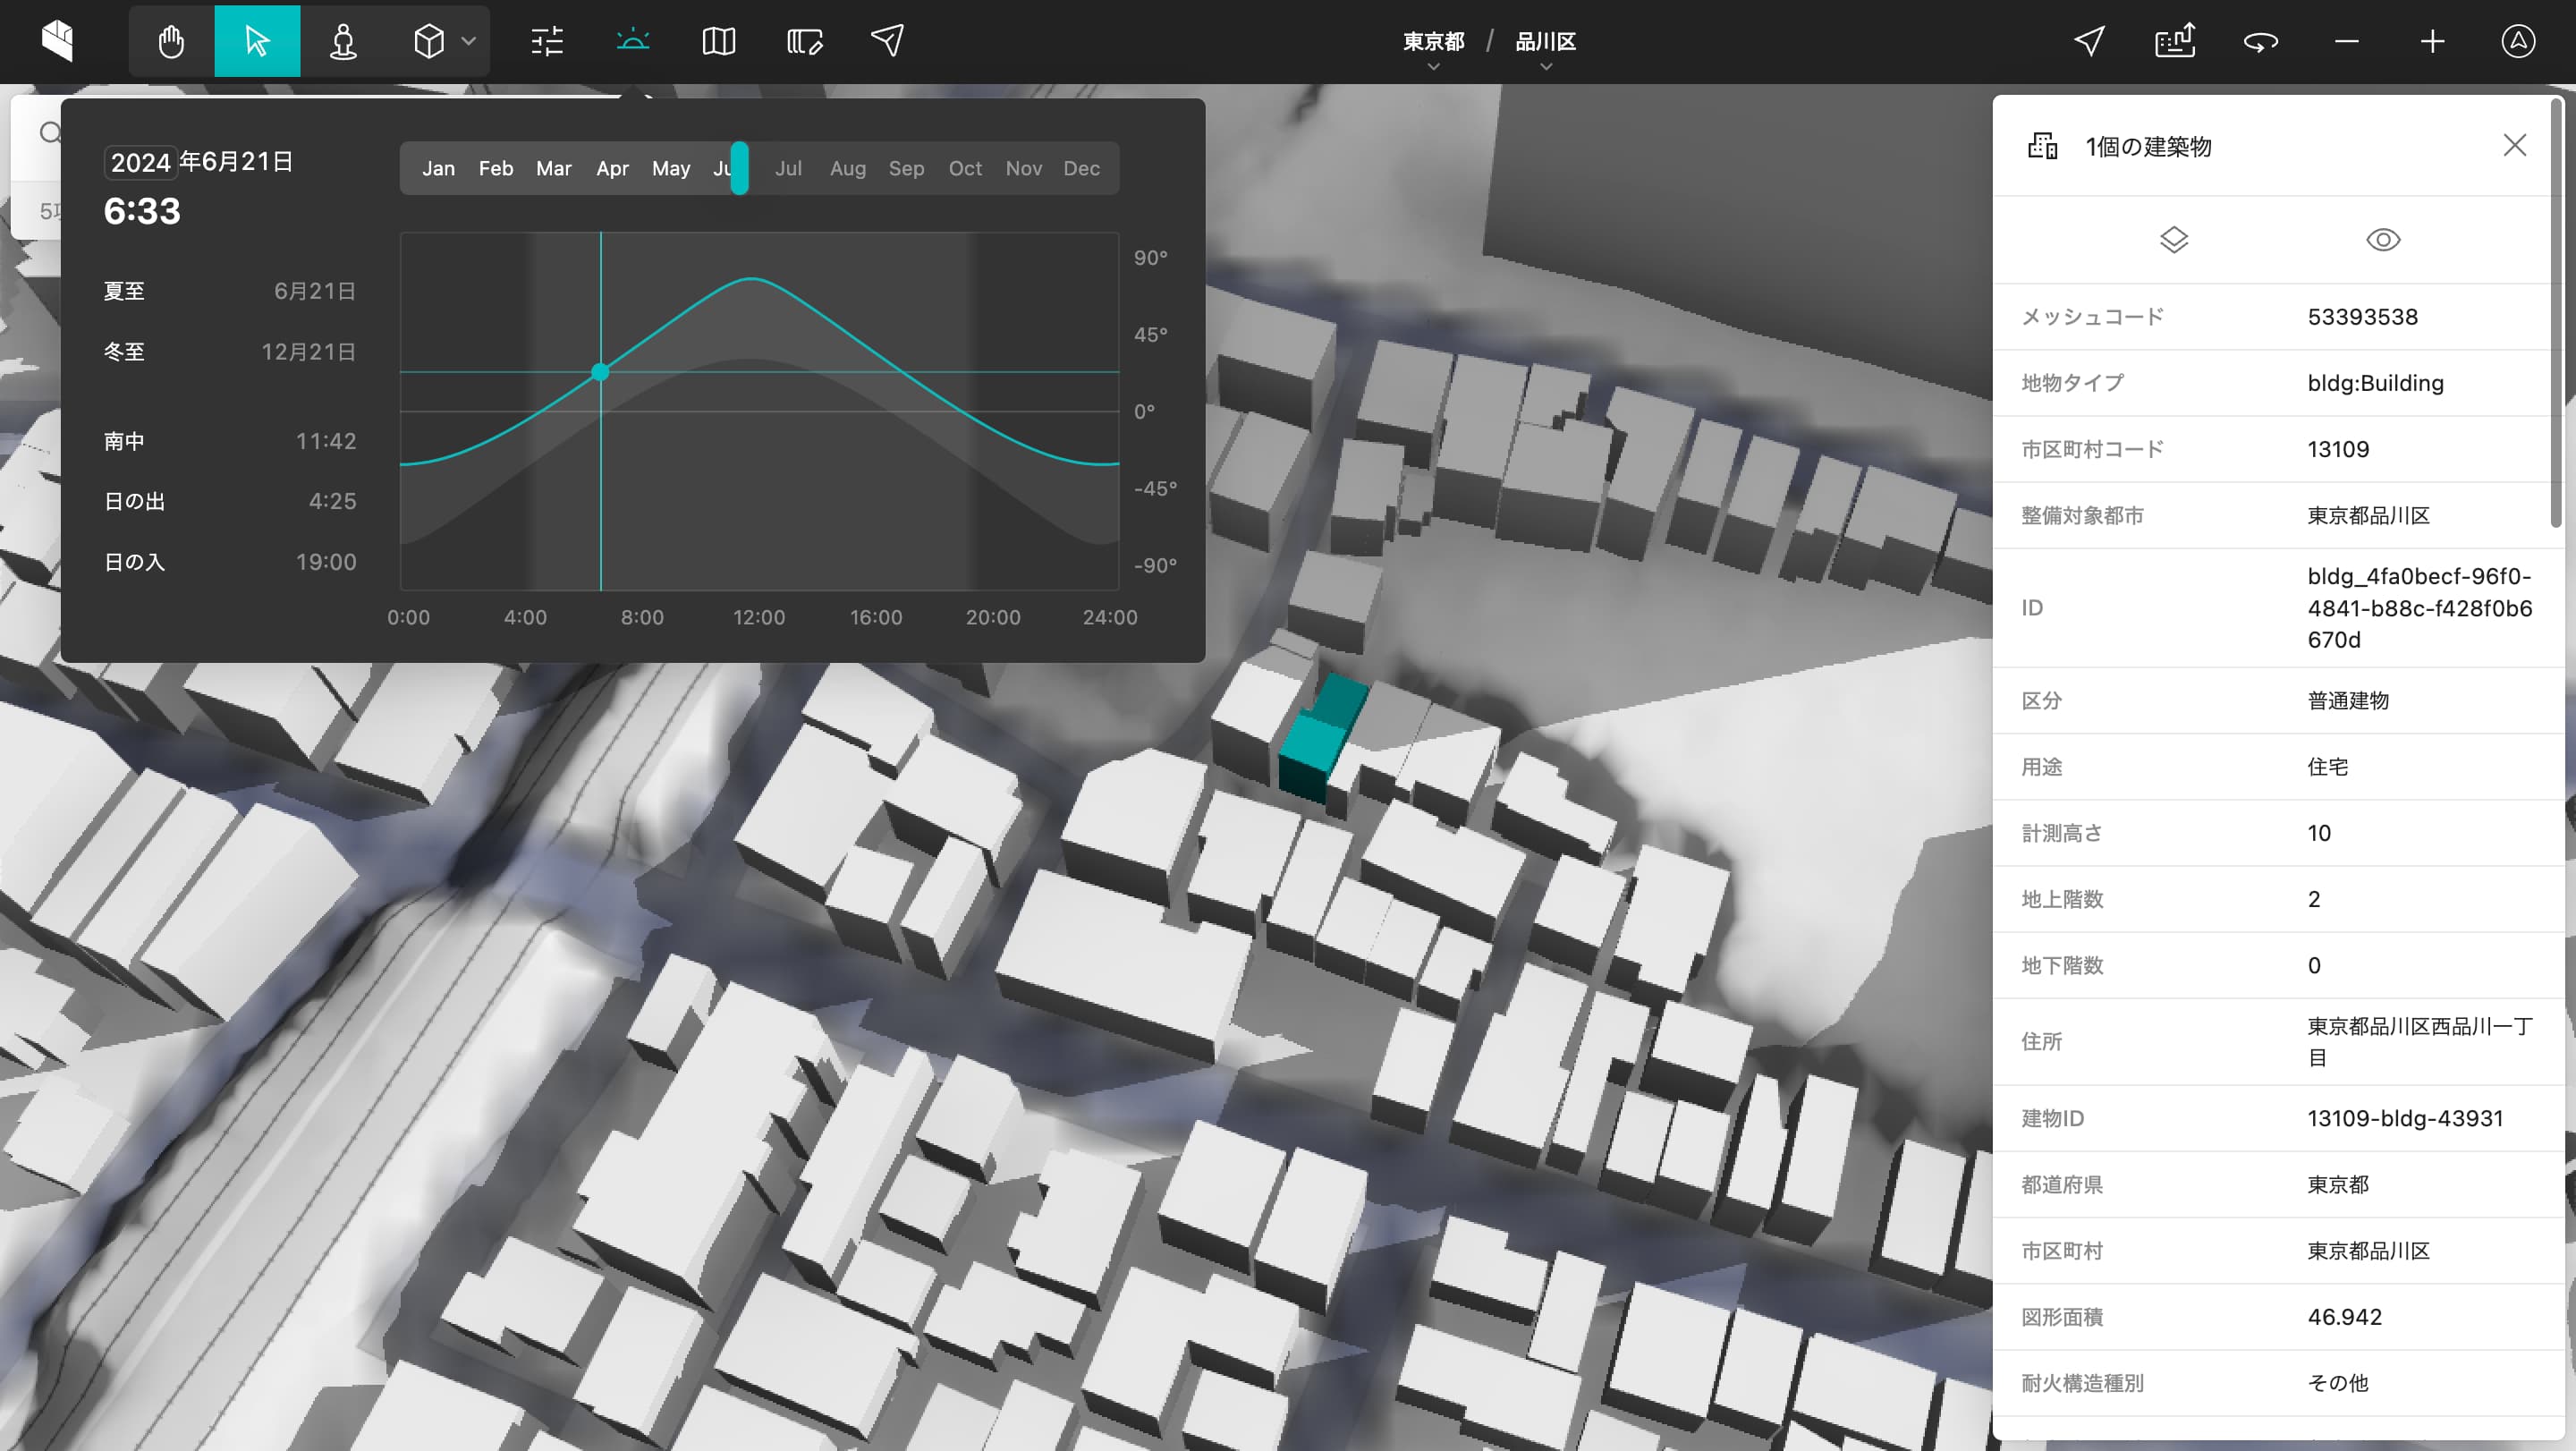Open the share/export view icon
2576x1451 pixels.
tap(2175, 41)
